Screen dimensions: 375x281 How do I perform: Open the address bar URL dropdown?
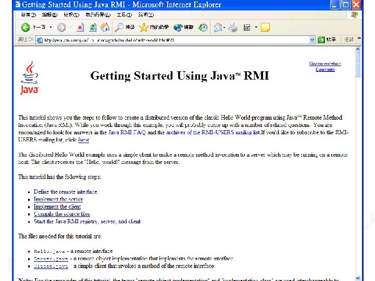[x=312, y=40]
